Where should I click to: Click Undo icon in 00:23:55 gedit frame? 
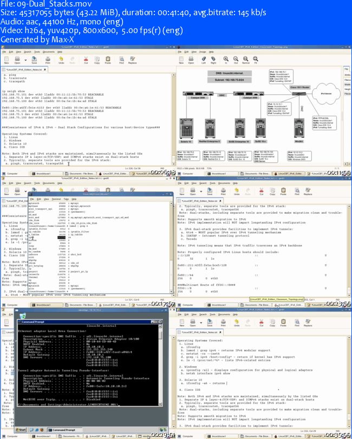click(237, 191)
